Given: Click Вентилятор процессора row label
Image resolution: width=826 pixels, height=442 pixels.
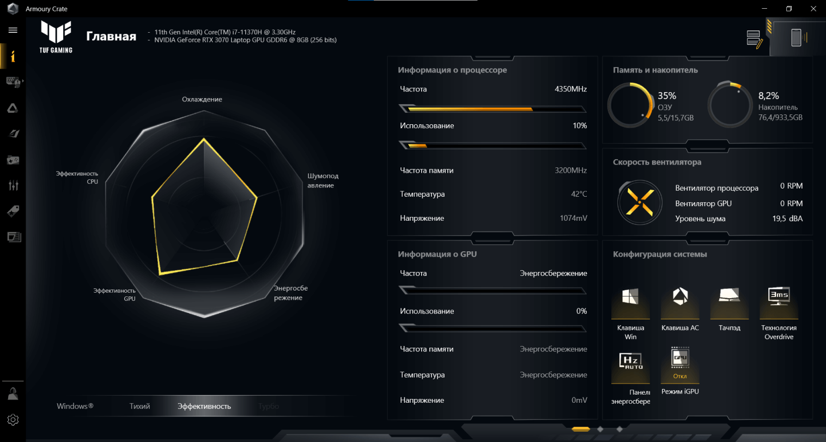Looking at the screenshot, I should 716,188.
